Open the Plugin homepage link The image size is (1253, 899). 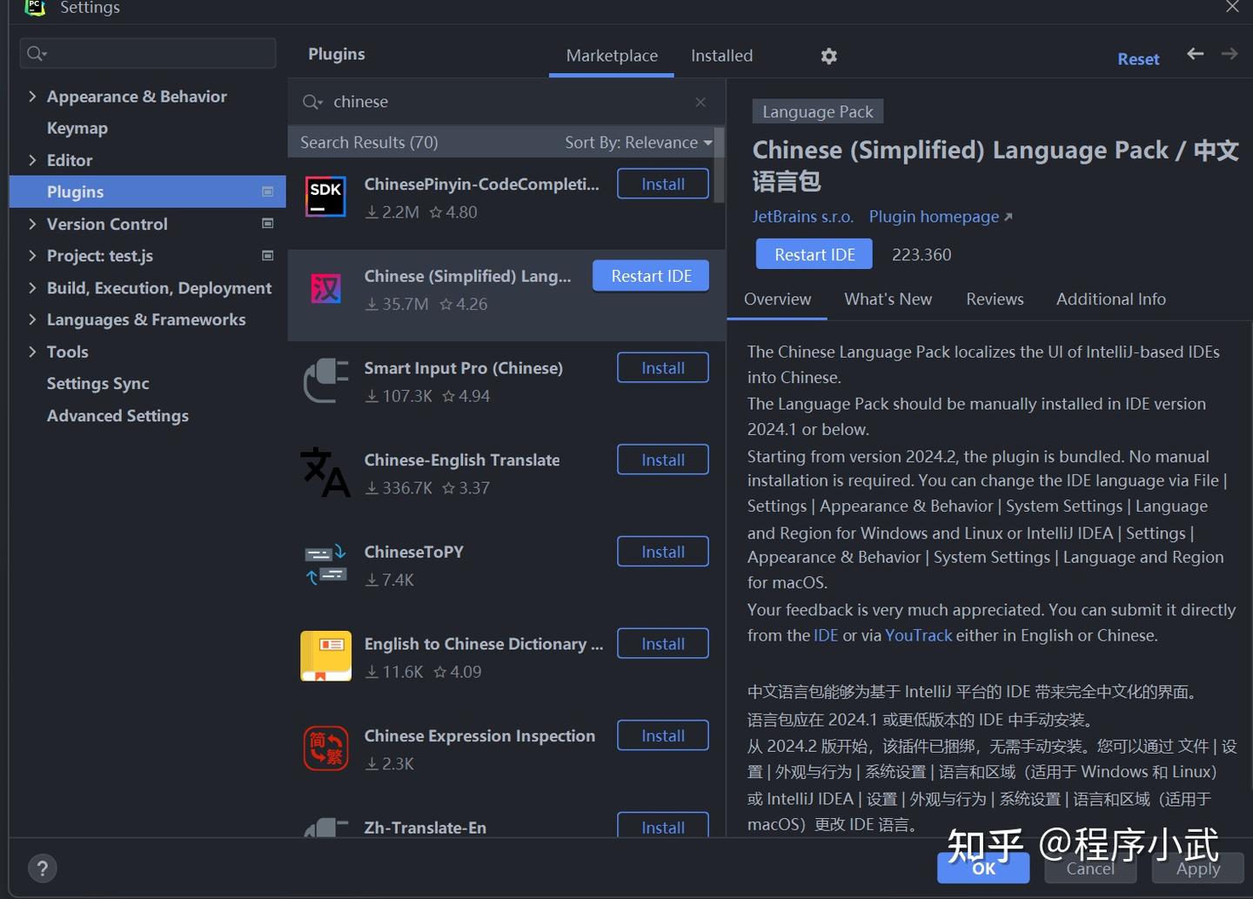coord(940,216)
